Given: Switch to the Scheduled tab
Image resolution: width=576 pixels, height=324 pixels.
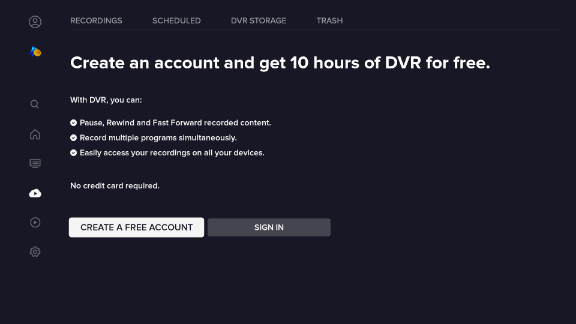Looking at the screenshot, I should 176,20.
